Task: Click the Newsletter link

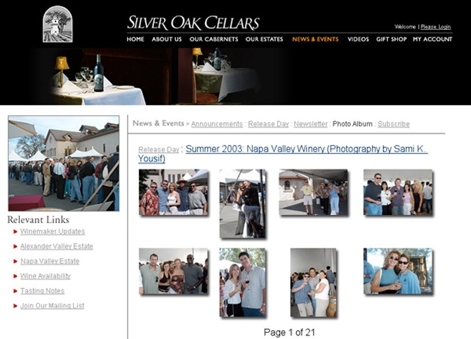Action: click(x=310, y=124)
